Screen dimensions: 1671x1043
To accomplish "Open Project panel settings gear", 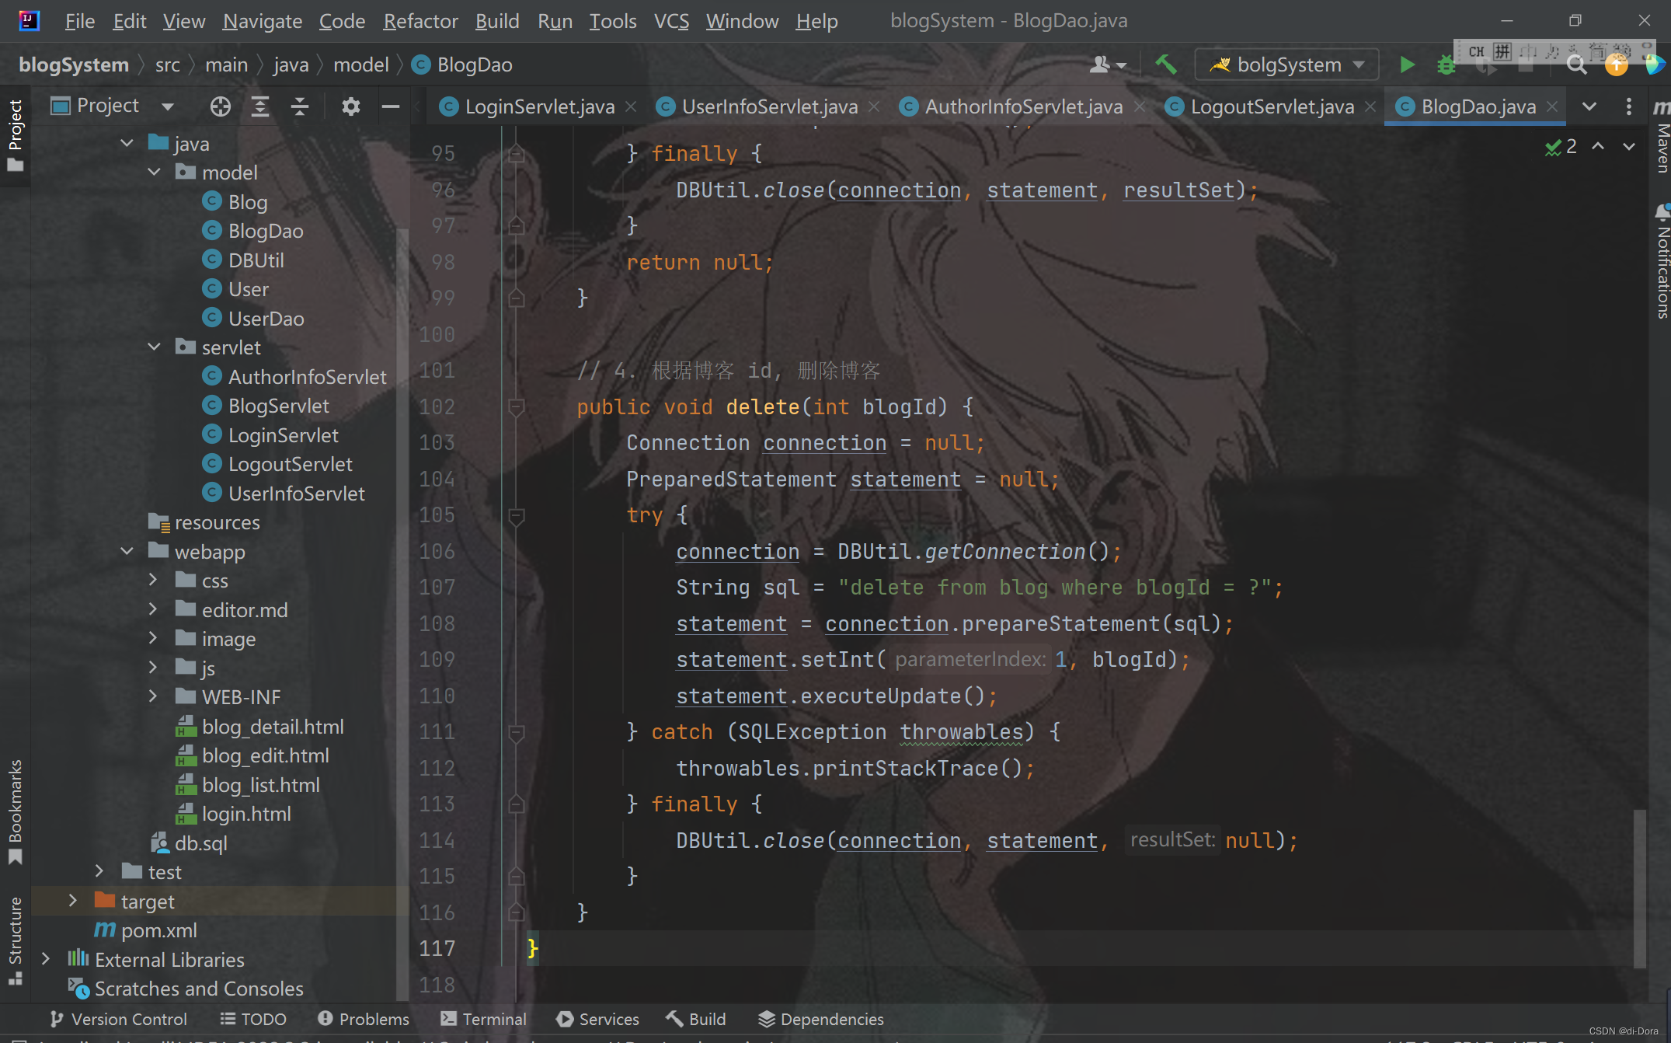I will 351,106.
